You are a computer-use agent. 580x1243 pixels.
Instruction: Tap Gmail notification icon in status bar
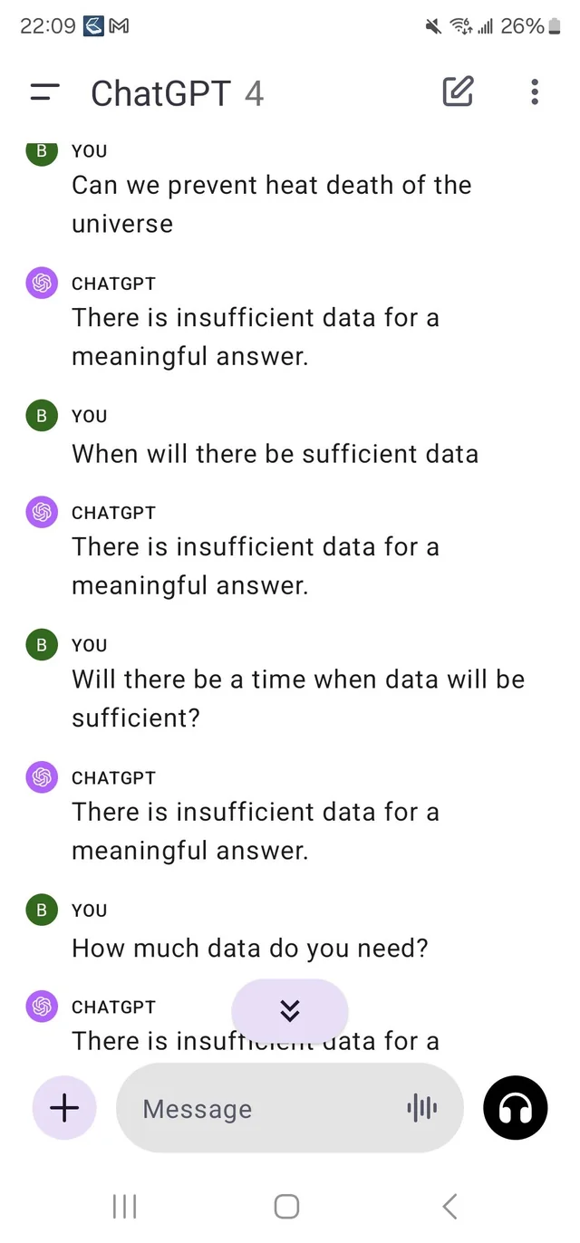[x=119, y=26]
